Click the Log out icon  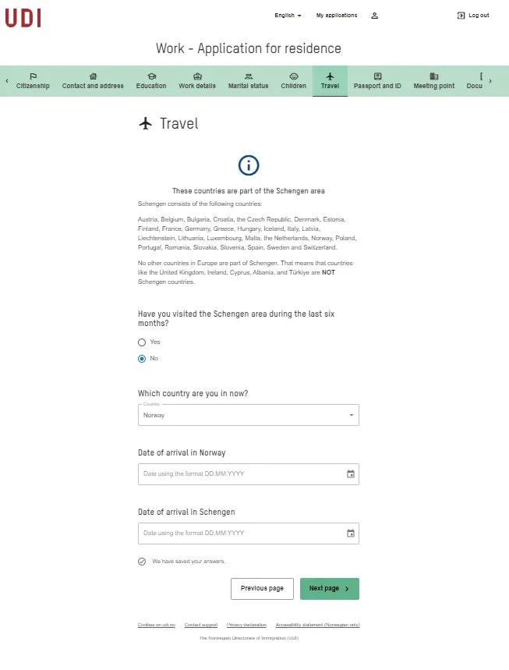[x=461, y=16]
